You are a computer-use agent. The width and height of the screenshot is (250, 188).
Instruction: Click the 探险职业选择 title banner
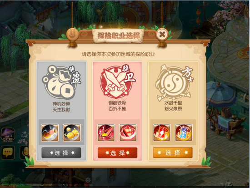click(x=119, y=36)
